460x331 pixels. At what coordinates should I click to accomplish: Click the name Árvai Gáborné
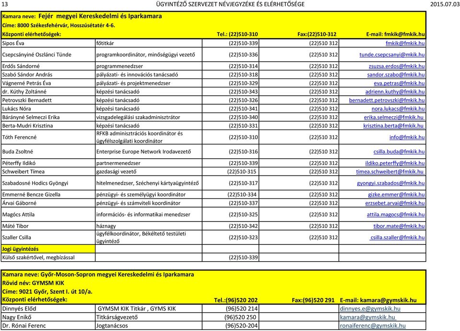[x=19, y=203]
